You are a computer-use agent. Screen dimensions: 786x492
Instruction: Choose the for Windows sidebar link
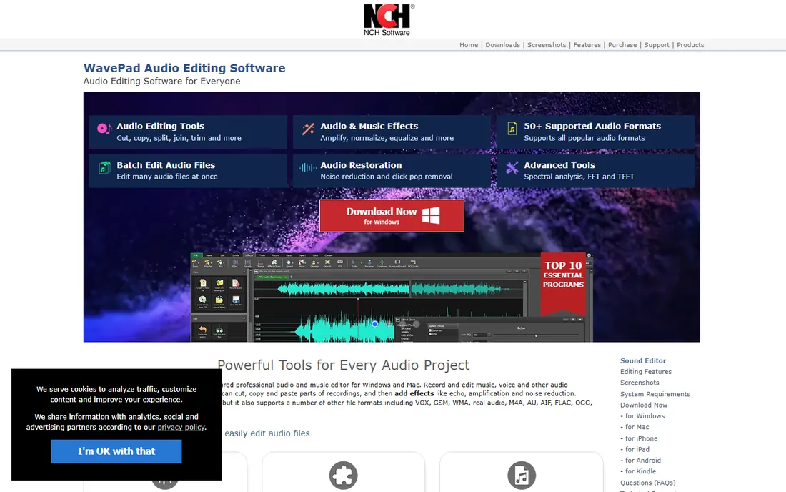(x=645, y=416)
